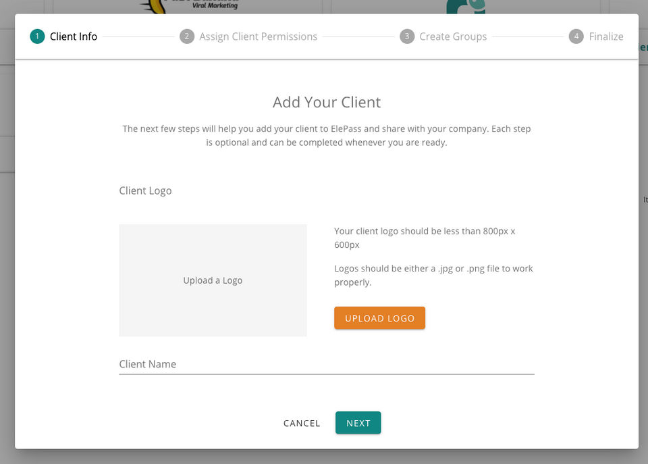
Task: Click the step 4 circle icon
Action: tap(576, 36)
